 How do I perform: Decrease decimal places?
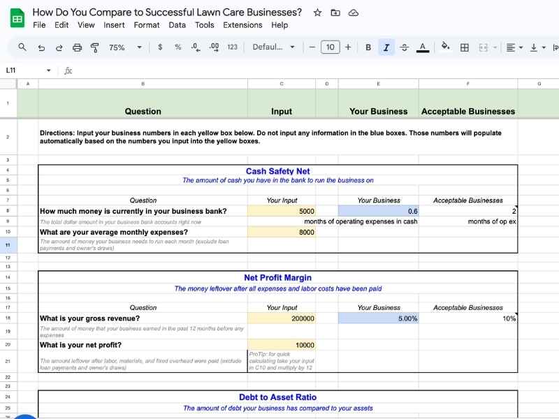click(196, 47)
